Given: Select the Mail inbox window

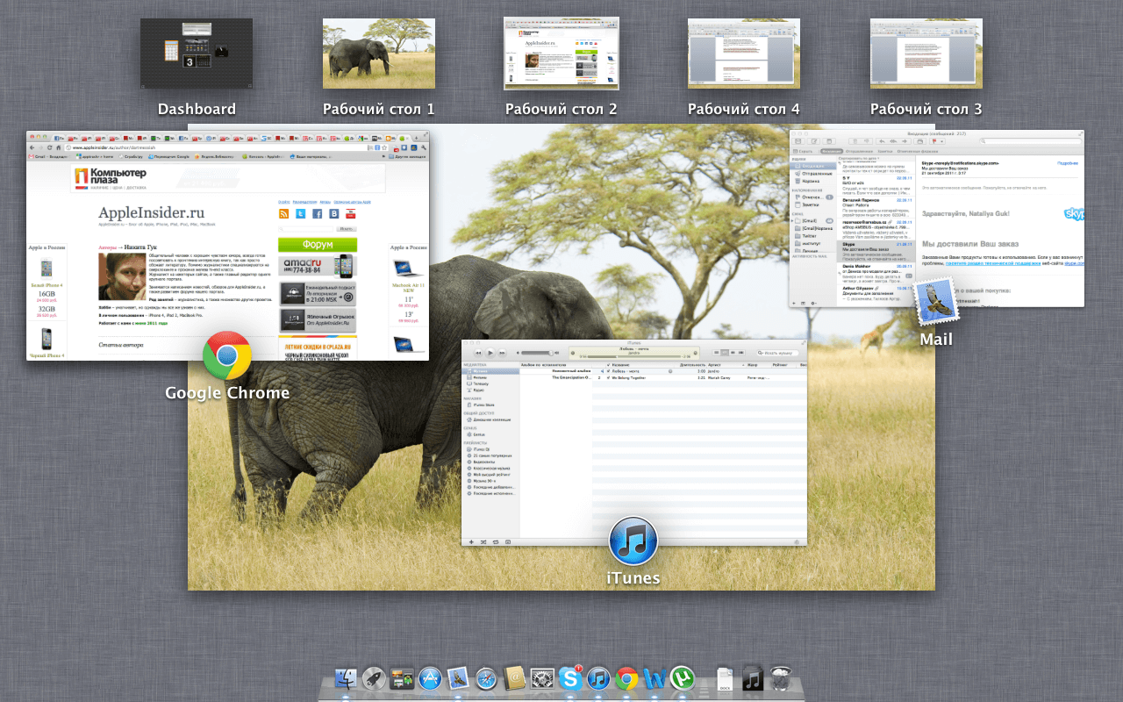Looking at the screenshot, I should 936,219.
